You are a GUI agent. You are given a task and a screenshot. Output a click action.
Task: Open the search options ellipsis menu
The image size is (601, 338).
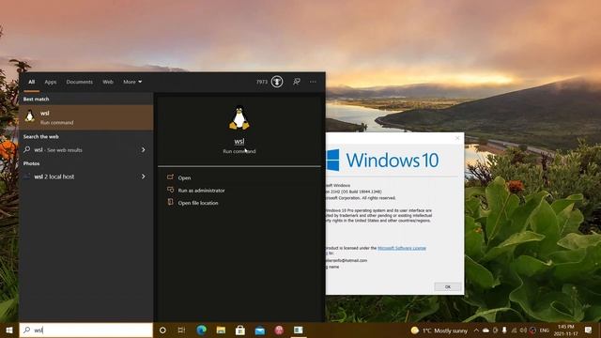(x=313, y=82)
